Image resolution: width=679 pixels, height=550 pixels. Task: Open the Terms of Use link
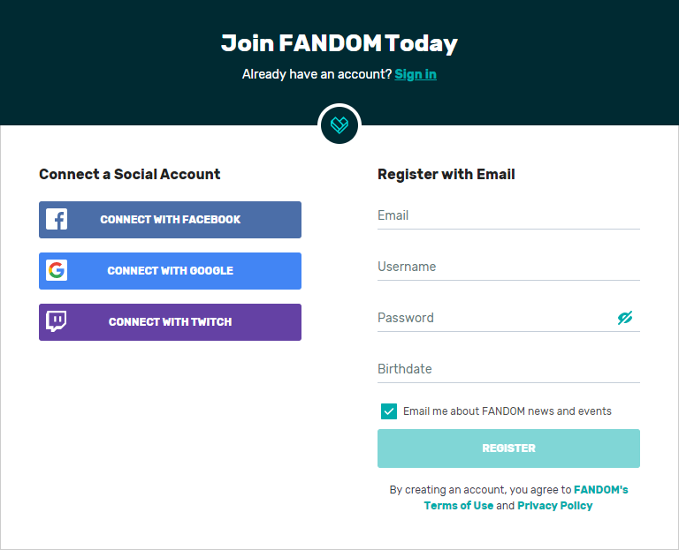[x=459, y=506]
